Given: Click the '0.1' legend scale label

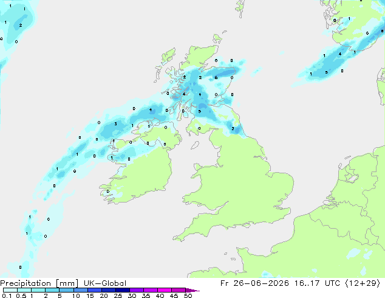Looking at the screenshot, I should tap(7, 296).
